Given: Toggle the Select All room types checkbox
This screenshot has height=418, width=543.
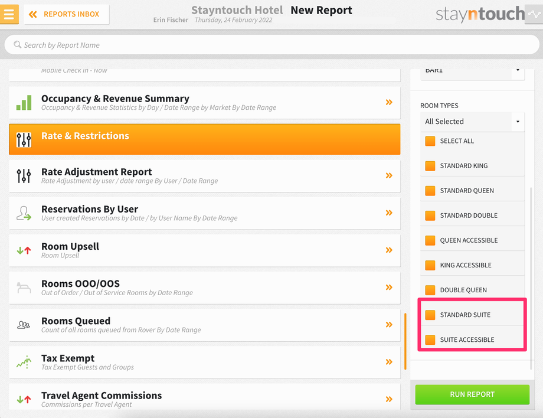Looking at the screenshot, I should click(x=430, y=141).
